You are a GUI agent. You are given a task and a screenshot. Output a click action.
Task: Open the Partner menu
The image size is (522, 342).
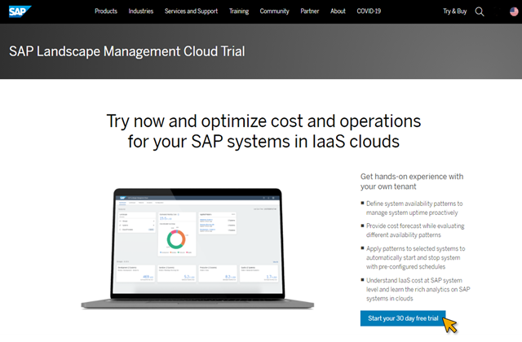310,11
